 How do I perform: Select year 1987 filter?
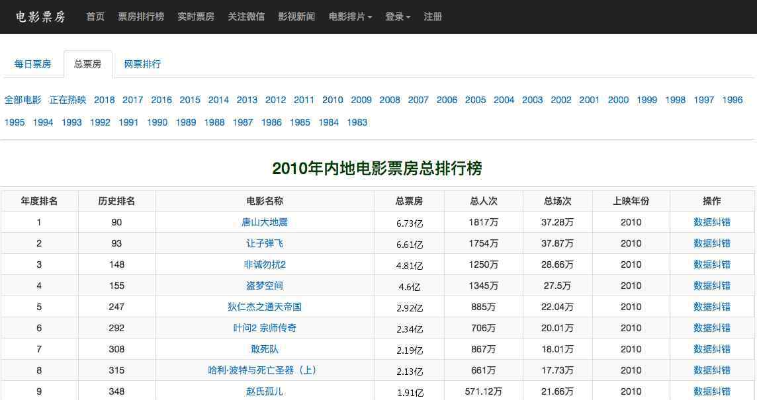243,122
